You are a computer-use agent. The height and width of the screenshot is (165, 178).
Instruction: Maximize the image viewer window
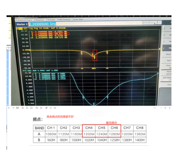click(x=165, y=108)
